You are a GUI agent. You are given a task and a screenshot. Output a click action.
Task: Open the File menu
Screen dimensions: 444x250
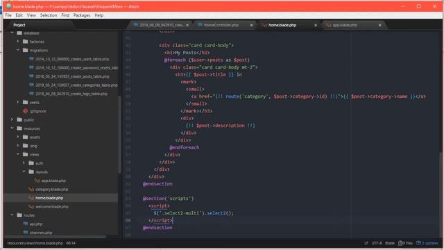coord(8,15)
